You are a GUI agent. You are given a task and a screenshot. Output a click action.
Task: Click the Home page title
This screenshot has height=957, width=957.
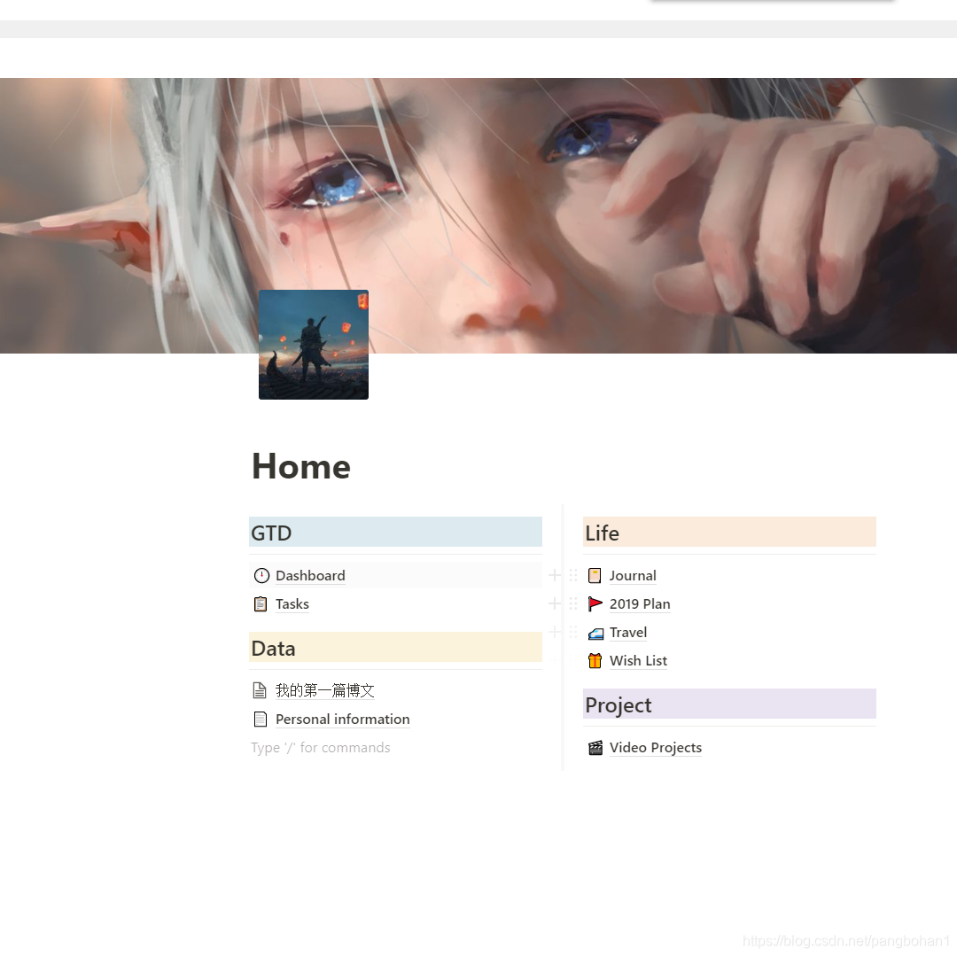(x=301, y=466)
